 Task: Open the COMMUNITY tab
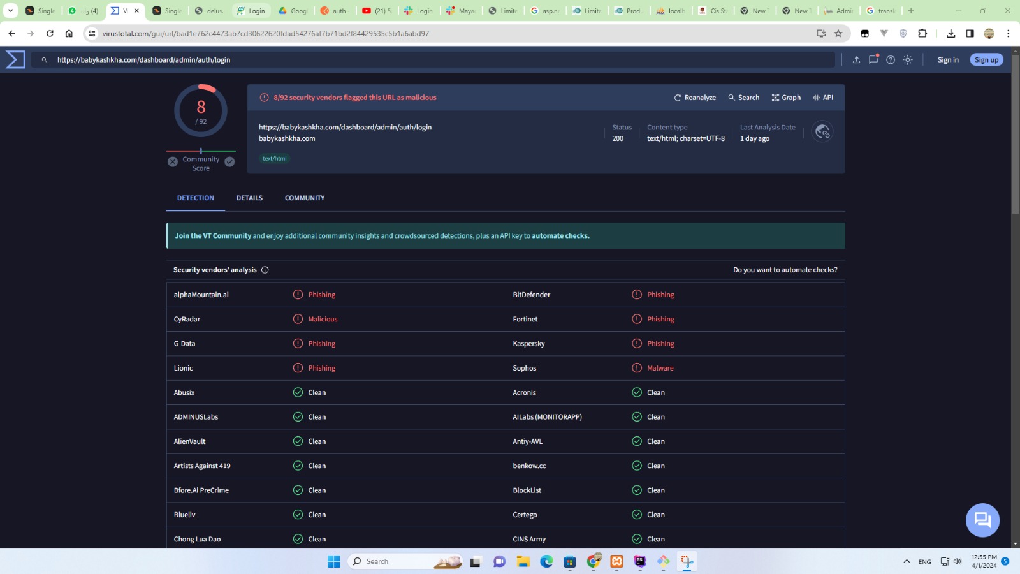(305, 198)
